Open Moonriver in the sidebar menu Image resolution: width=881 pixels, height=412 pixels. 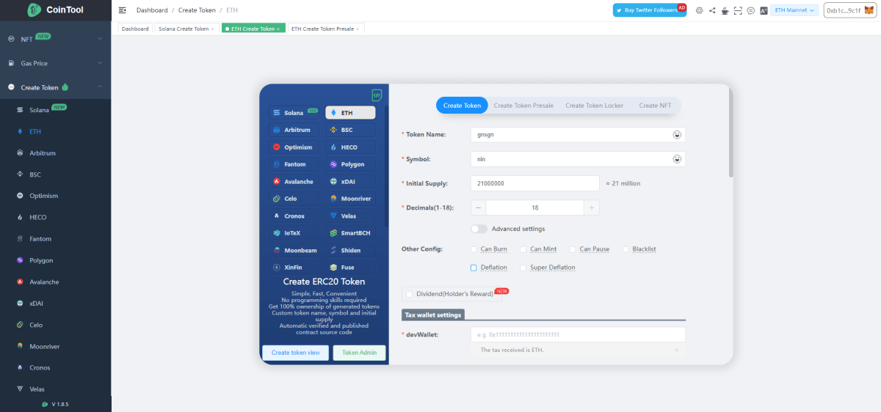tap(56, 346)
